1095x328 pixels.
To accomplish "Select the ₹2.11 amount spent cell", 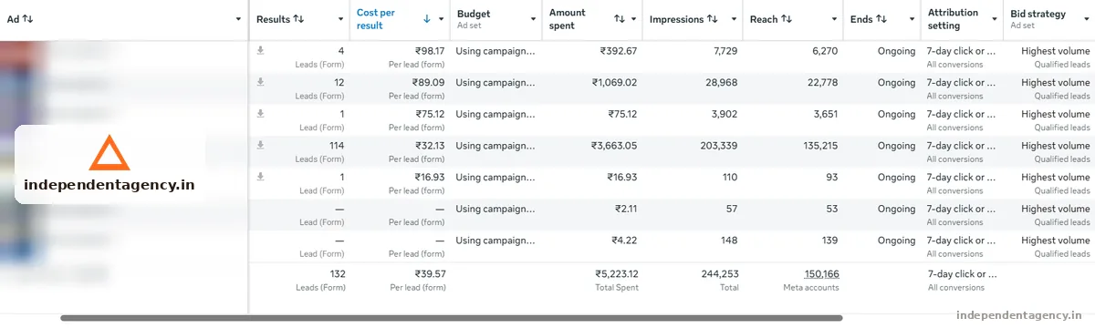I will click(x=626, y=209).
